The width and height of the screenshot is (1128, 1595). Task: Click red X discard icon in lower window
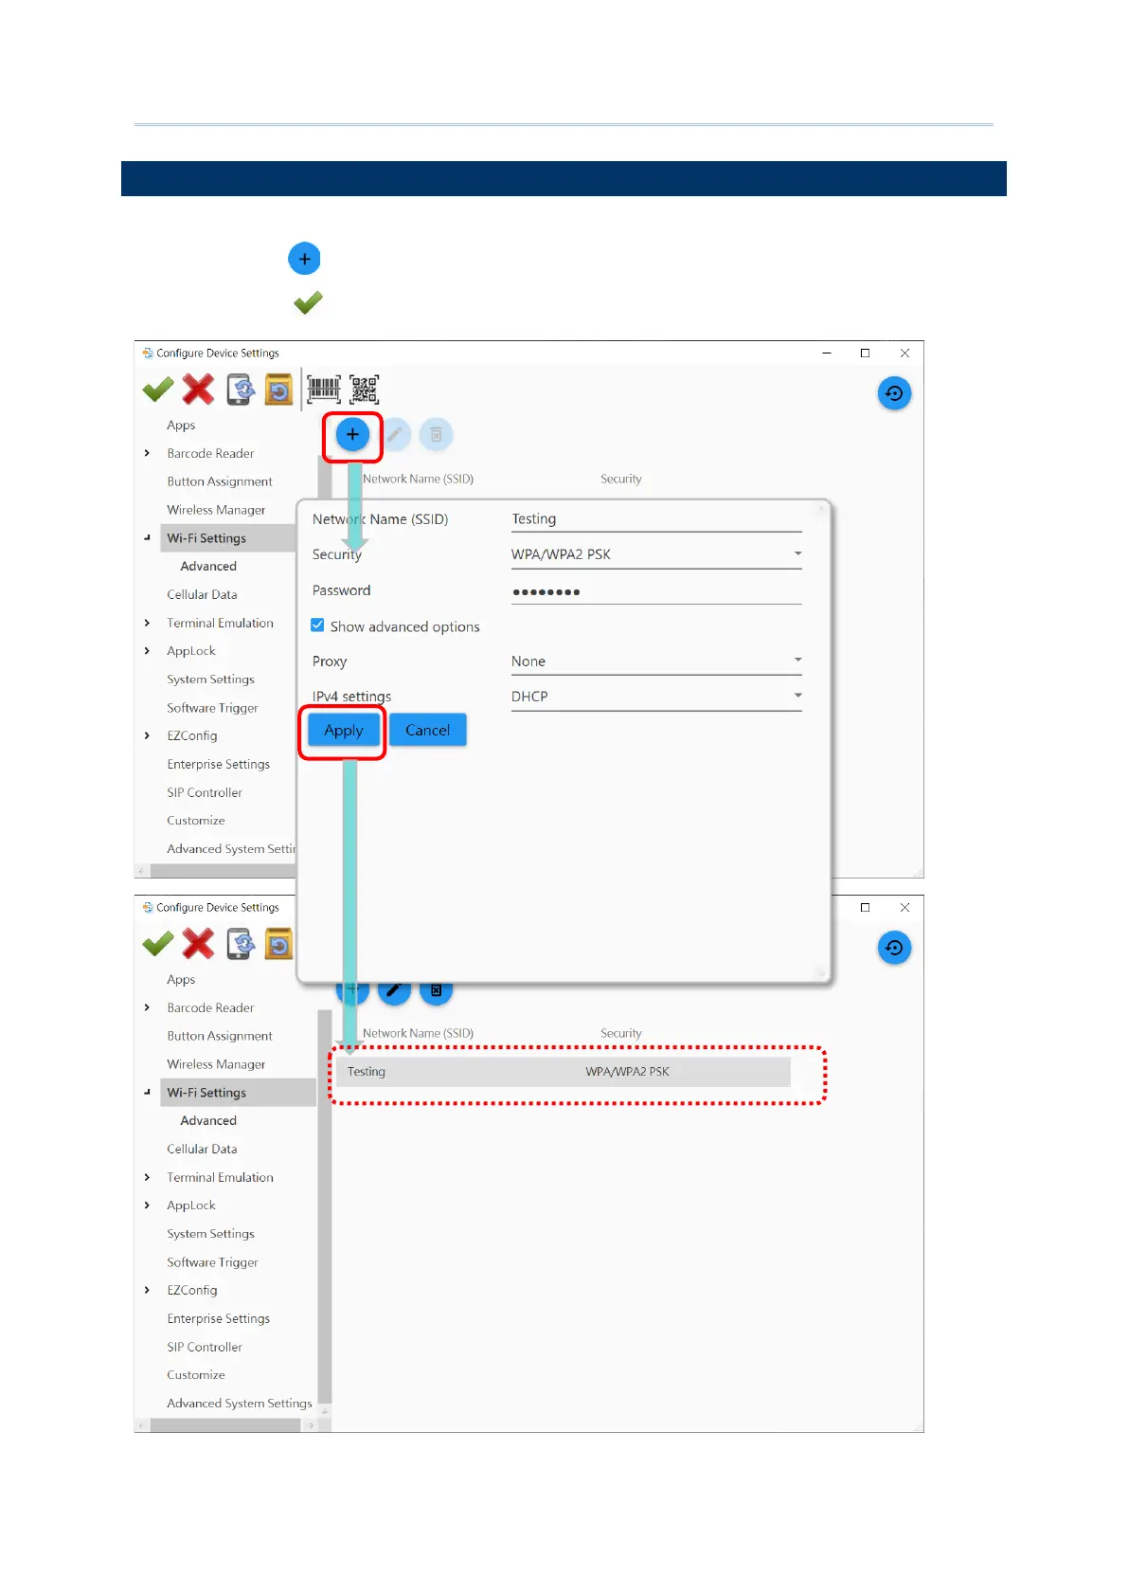(198, 944)
